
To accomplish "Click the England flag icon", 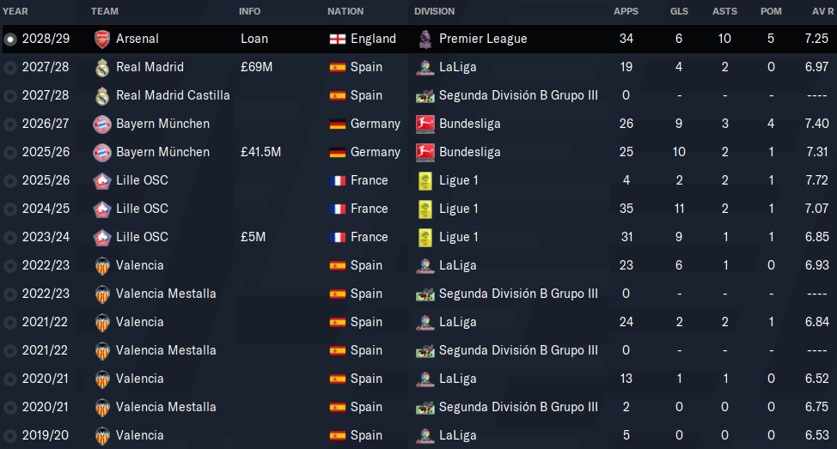I will coord(338,39).
